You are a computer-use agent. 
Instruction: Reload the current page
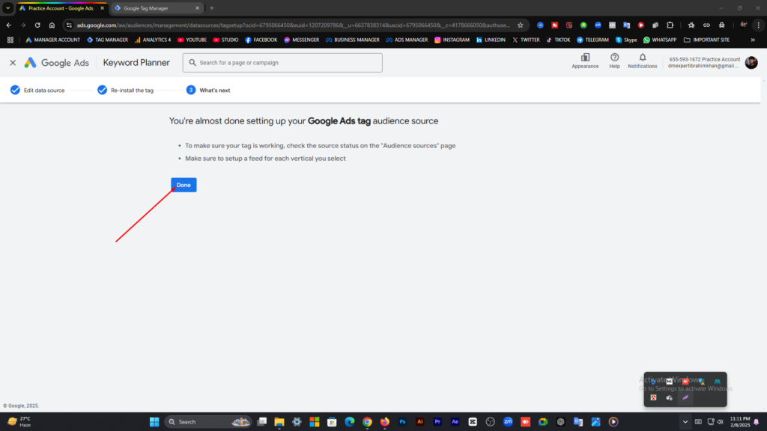[x=37, y=25]
